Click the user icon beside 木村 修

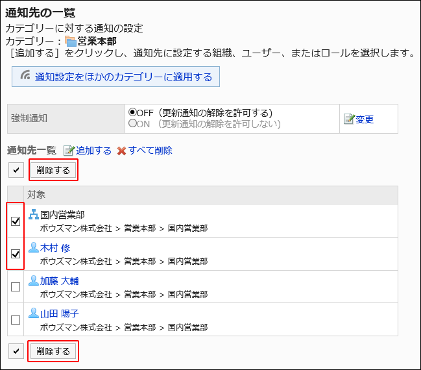34,247
